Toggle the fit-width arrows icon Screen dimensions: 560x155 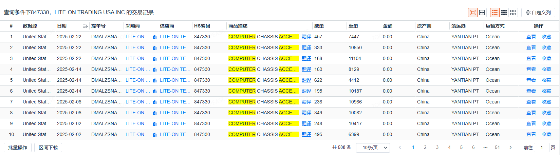pyautogui.click(x=482, y=13)
